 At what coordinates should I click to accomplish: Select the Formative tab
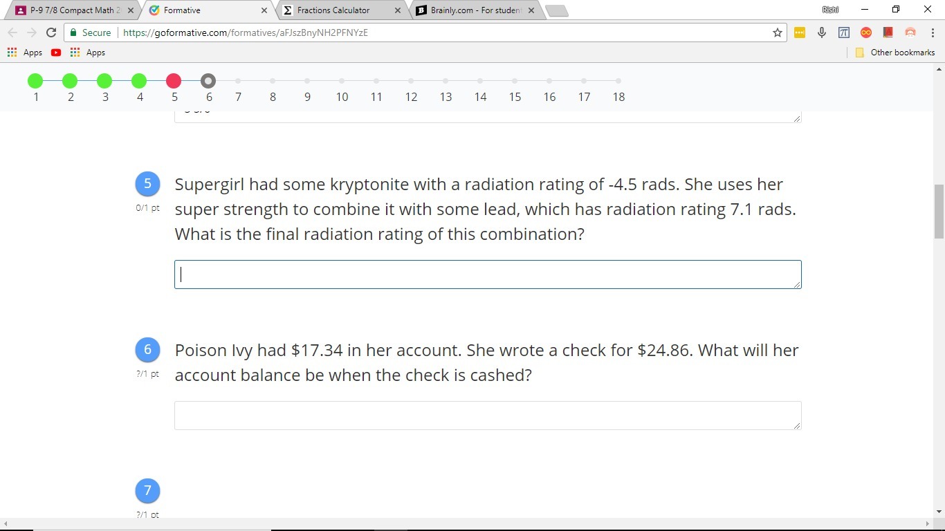click(206, 10)
